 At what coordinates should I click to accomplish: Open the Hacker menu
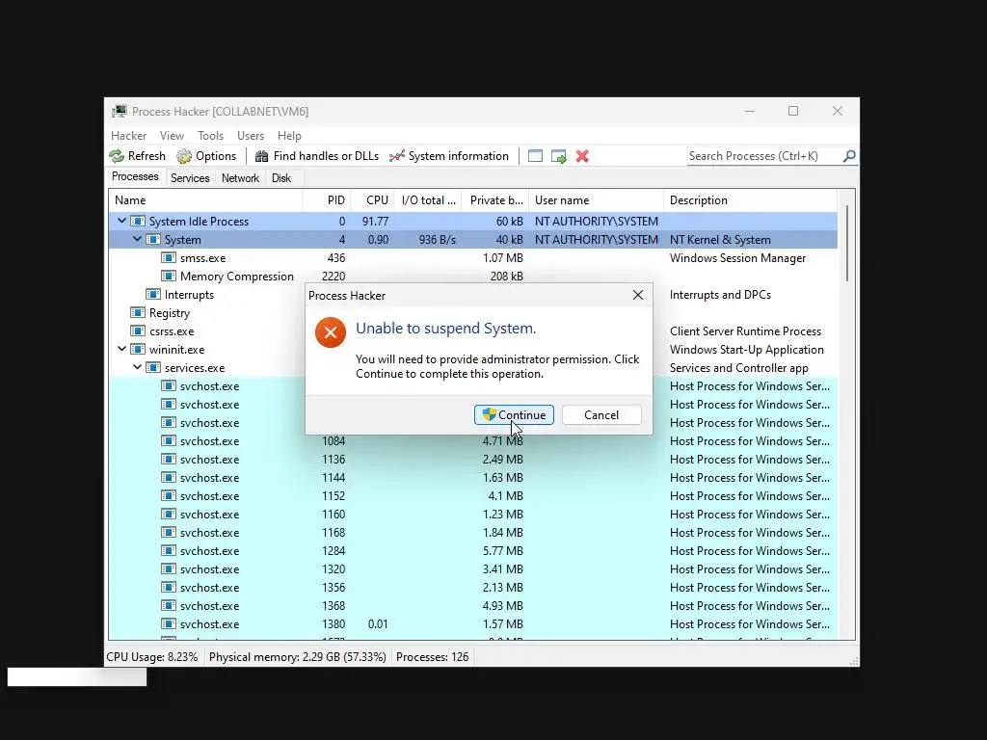[128, 136]
